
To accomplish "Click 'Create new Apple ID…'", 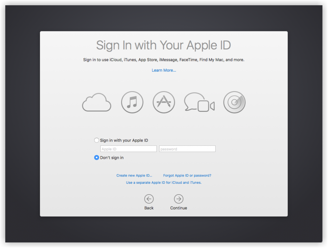I will 134,175.
